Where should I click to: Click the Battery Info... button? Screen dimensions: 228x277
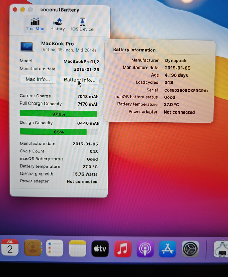pyautogui.click(x=80, y=80)
